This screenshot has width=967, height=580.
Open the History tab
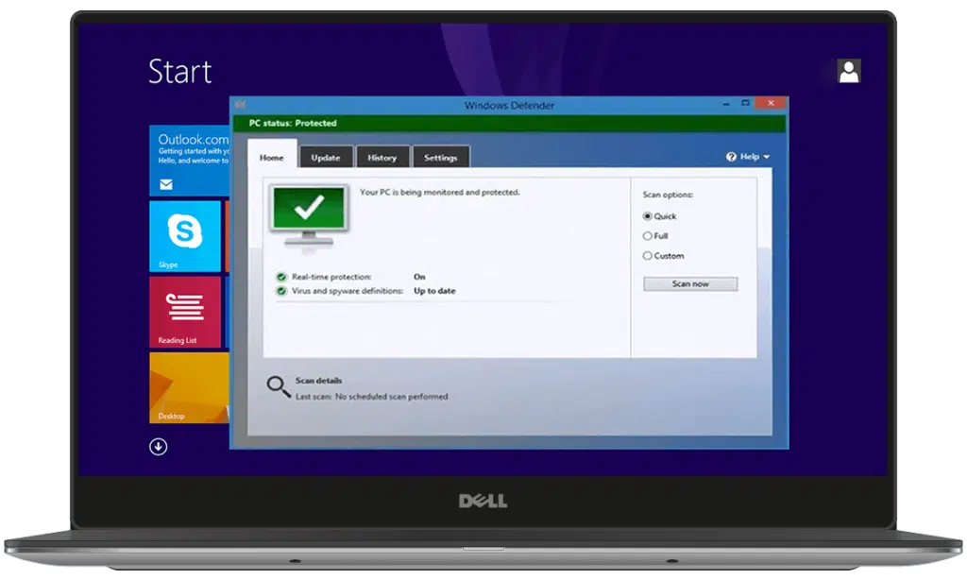(x=382, y=158)
